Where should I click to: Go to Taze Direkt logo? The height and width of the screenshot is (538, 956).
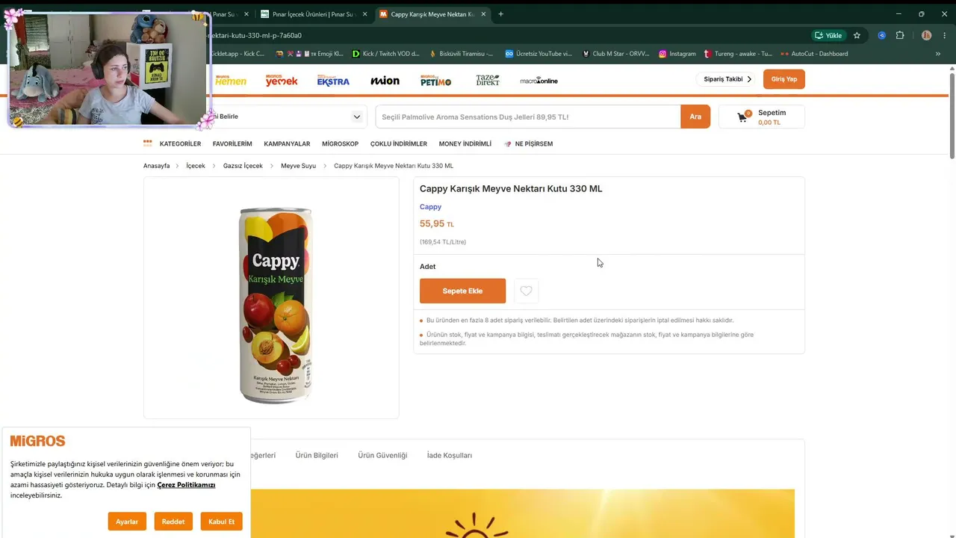coord(488,80)
